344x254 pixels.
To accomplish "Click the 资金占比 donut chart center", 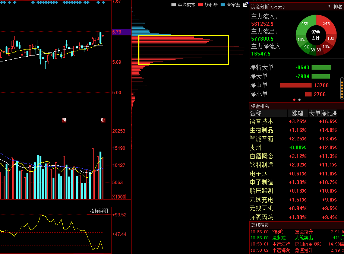I will tap(316, 35).
